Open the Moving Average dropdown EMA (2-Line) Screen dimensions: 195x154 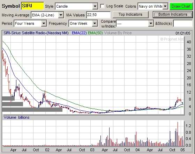(x=47, y=15)
